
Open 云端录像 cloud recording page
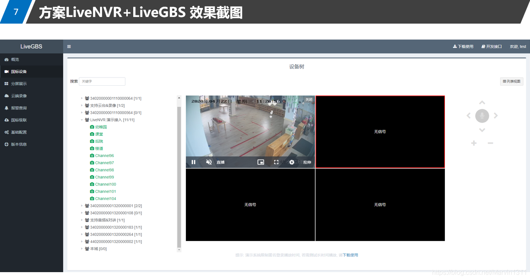(32, 96)
